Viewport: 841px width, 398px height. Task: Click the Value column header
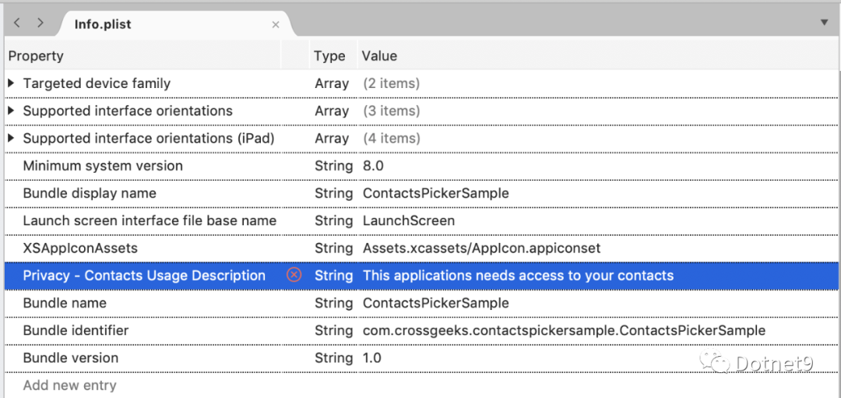(379, 56)
